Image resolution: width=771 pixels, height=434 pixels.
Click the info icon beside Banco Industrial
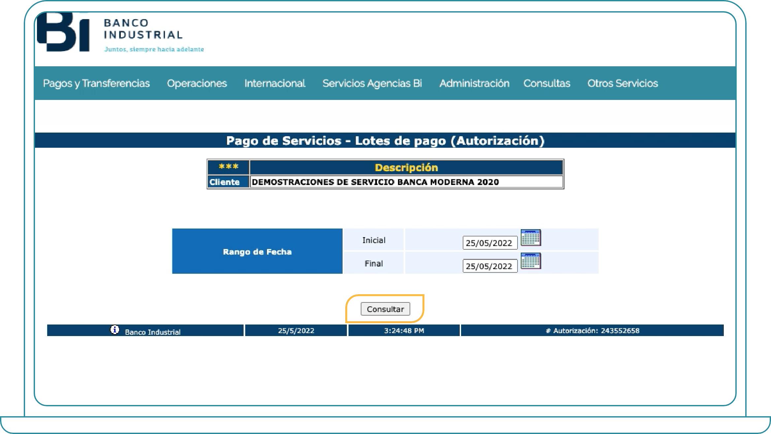tap(115, 329)
